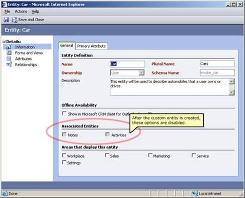The width and height of the screenshot is (245, 198).
Task: Enable Show in Microsoft CRM client checkbox
Action: pos(64,113)
